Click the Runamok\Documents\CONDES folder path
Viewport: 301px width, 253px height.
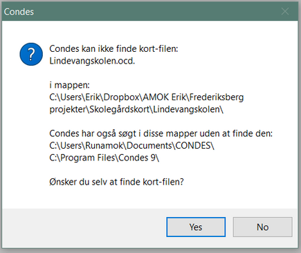131,146
